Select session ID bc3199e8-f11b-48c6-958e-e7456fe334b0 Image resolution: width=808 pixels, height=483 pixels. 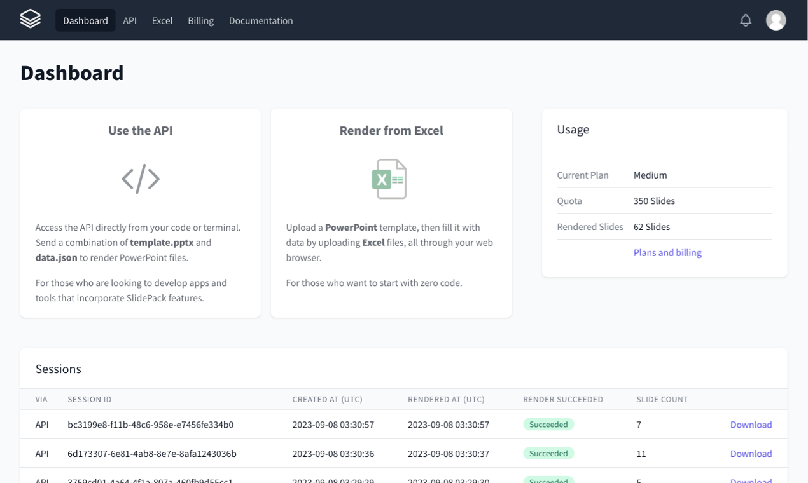point(151,425)
